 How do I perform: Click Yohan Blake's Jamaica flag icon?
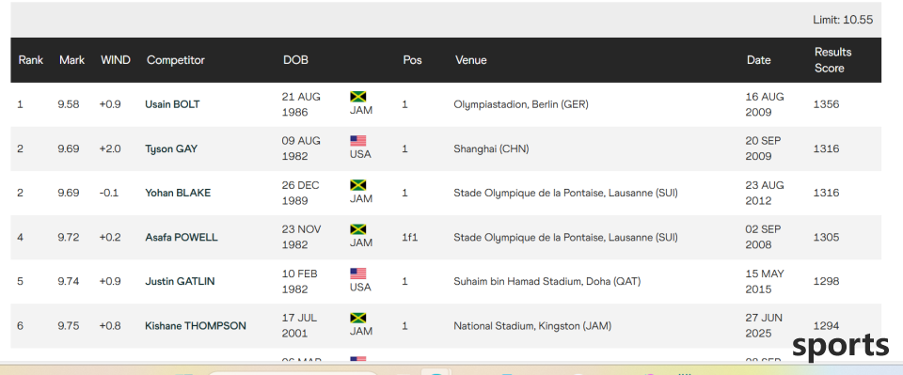[358, 185]
